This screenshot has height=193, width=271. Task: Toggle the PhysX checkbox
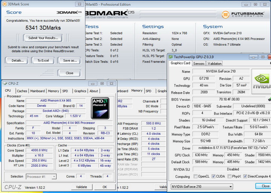pos(229,176)
